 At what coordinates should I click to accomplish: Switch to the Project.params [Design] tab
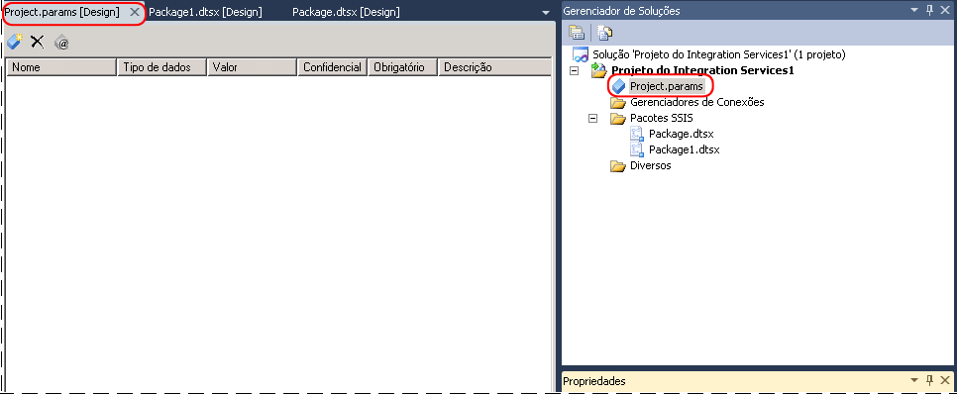click(x=62, y=12)
